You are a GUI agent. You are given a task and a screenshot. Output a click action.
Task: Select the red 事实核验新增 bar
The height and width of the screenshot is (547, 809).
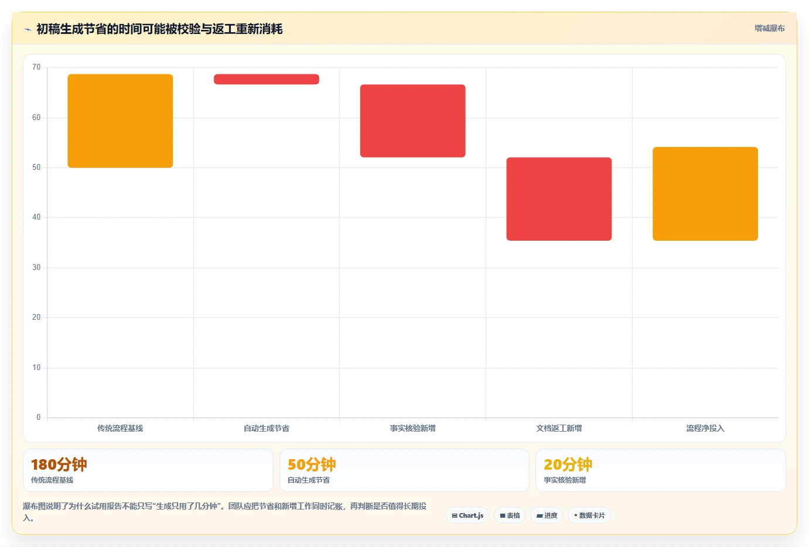point(413,121)
